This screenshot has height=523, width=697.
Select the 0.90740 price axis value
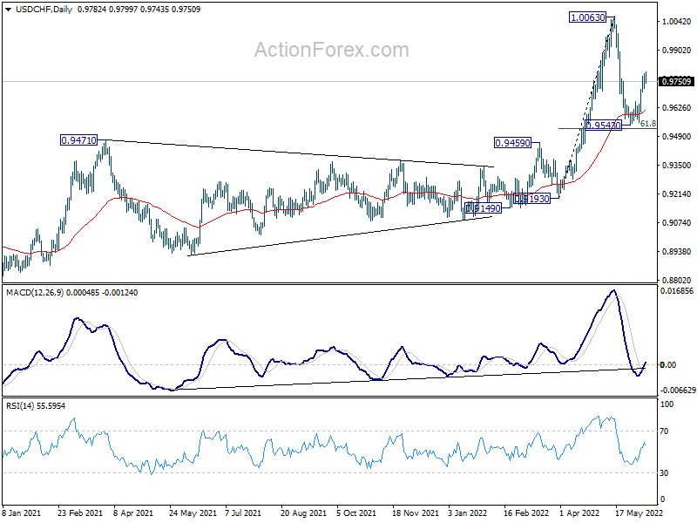click(676, 223)
